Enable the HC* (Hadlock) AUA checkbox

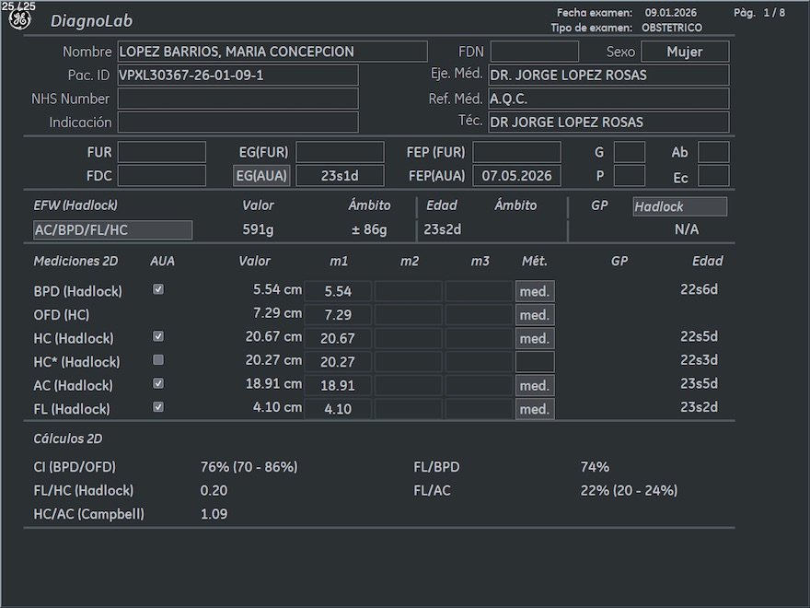(158, 360)
